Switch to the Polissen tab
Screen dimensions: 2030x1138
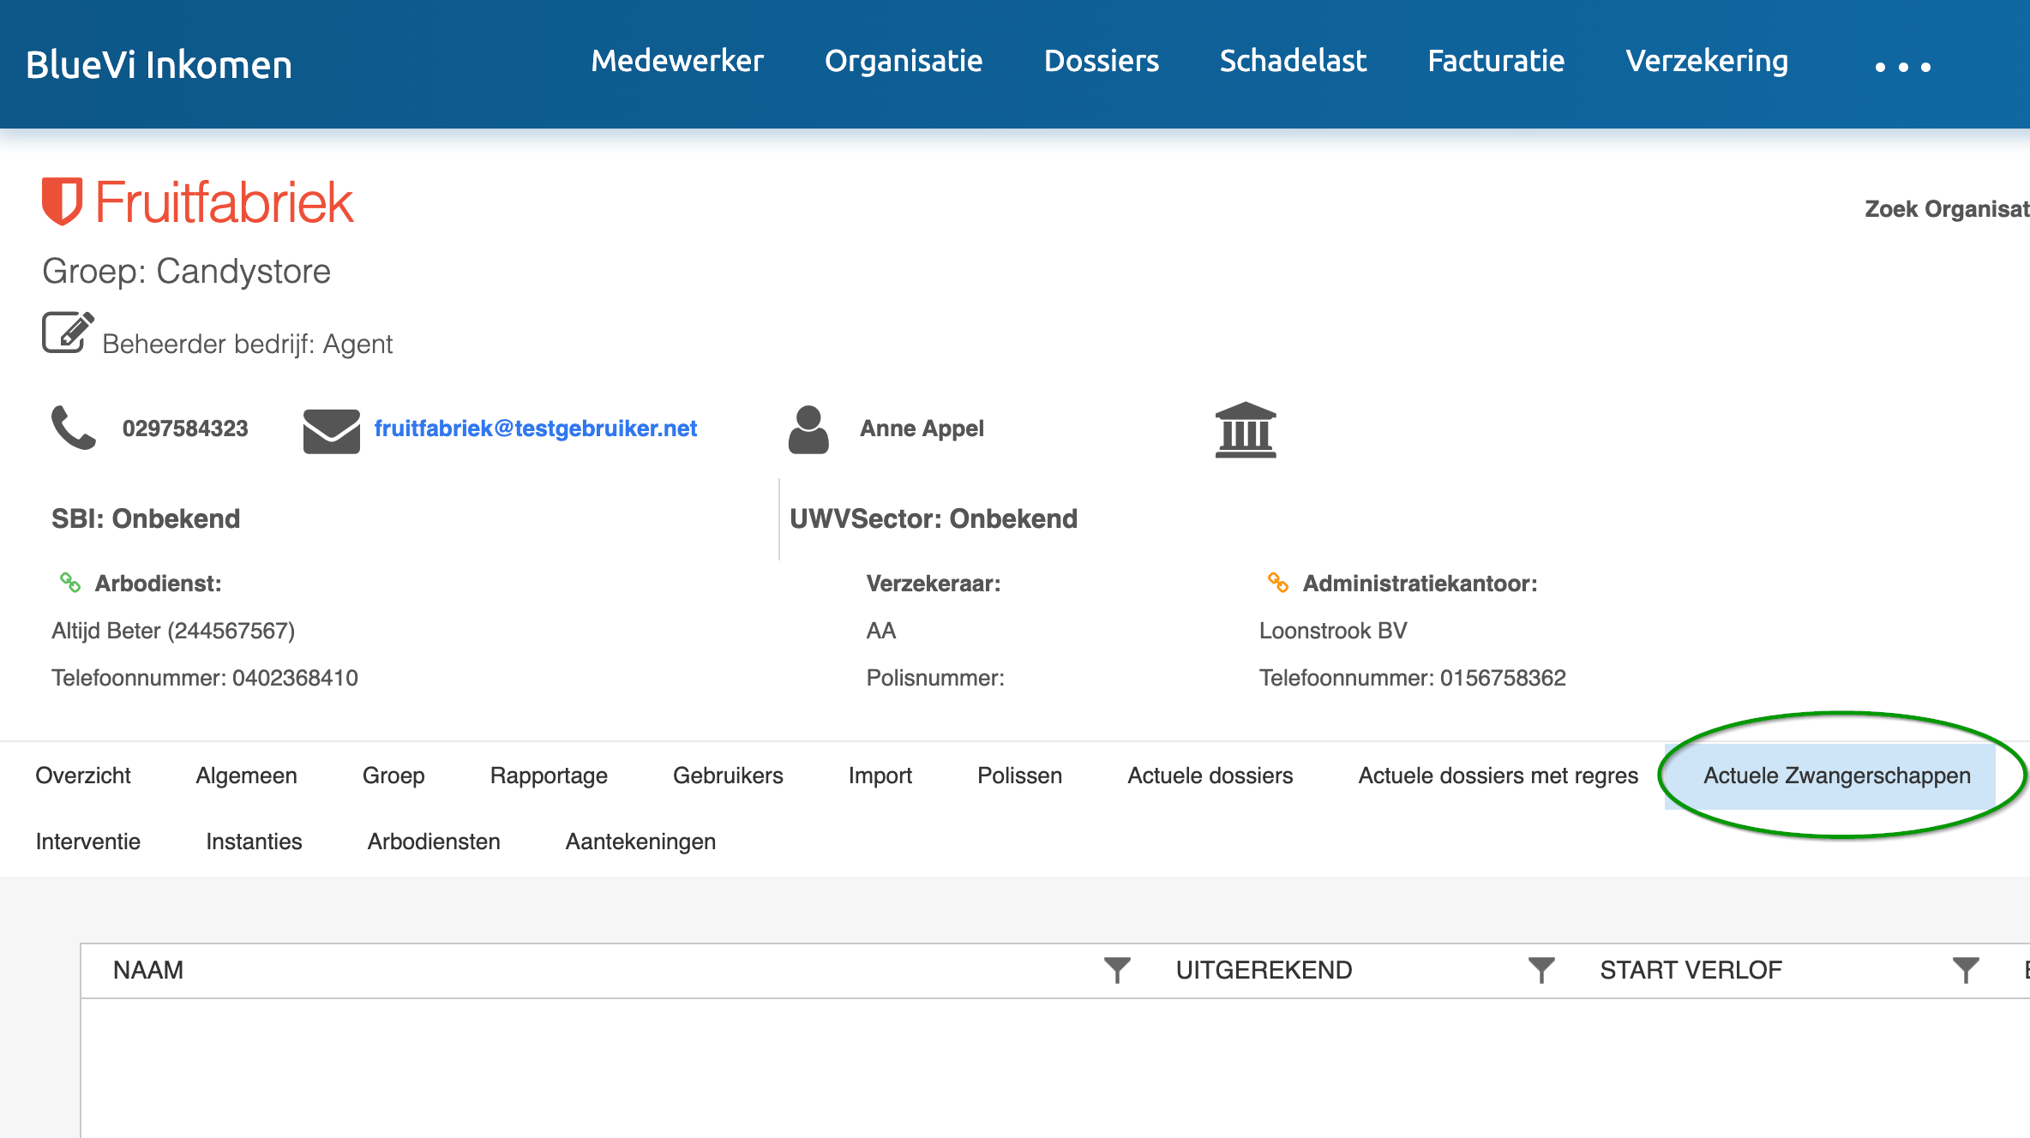1019,776
